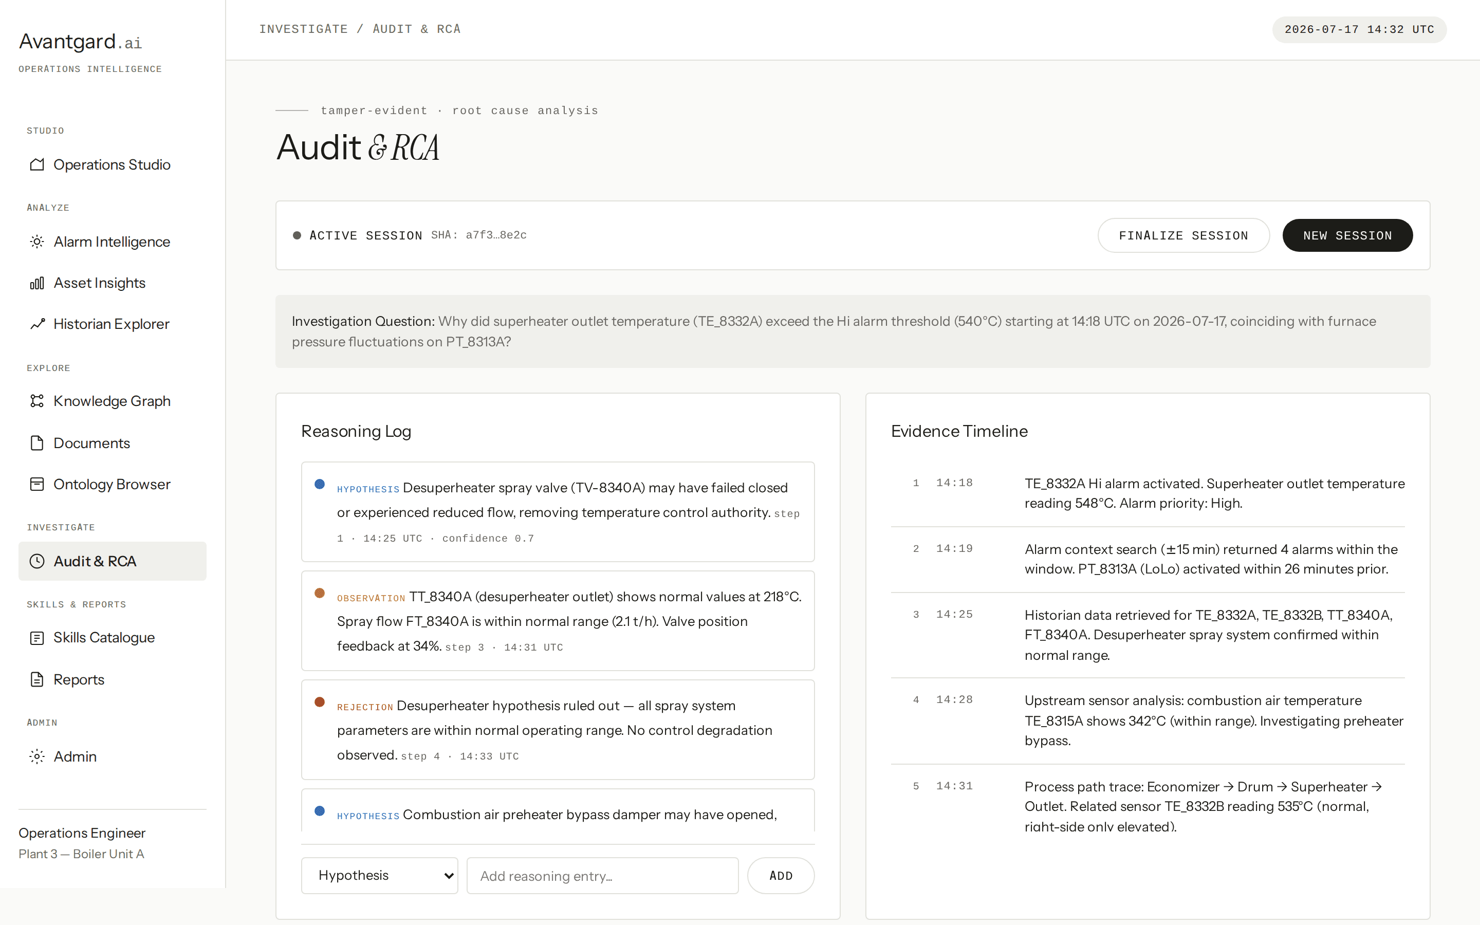Screen dimensions: 1480x925
Task: Select the preheater bypass damper hypothesis entry
Action: tap(558, 810)
